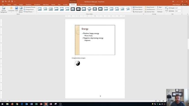Click the 'Complementary energies' notes text

pos(79,58)
